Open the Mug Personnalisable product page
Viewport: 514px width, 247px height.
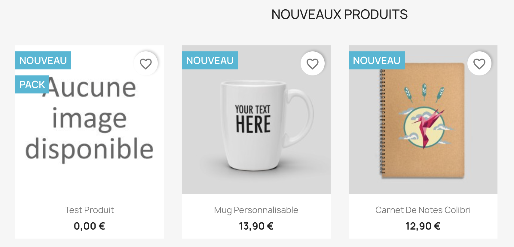coord(256,210)
